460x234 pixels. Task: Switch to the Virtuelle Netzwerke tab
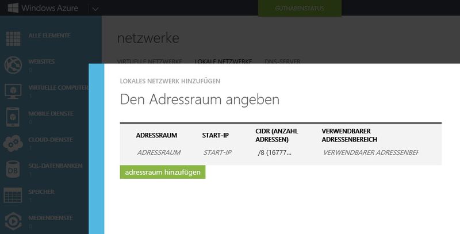click(149, 61)
